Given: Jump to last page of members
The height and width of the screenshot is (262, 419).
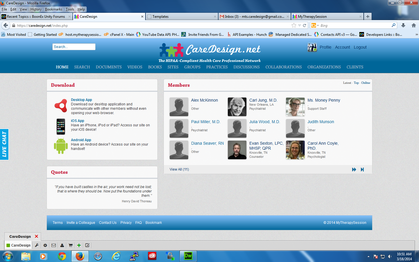Looking at the screenshot, I should [x=362, y=169].
